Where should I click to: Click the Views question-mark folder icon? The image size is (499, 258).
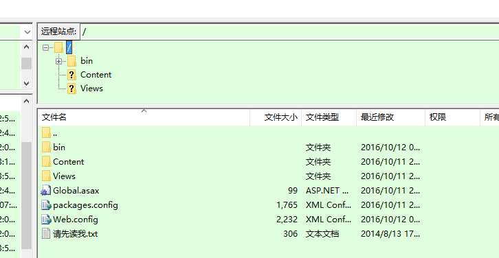[71, 89]
